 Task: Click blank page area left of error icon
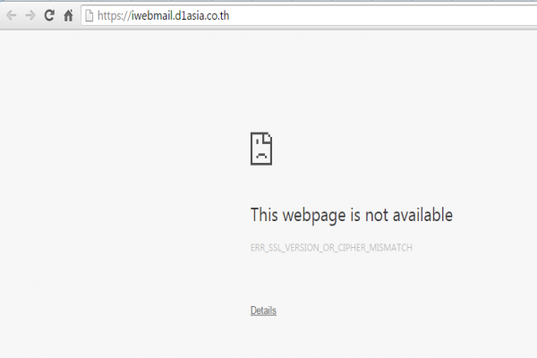point(125,149)
